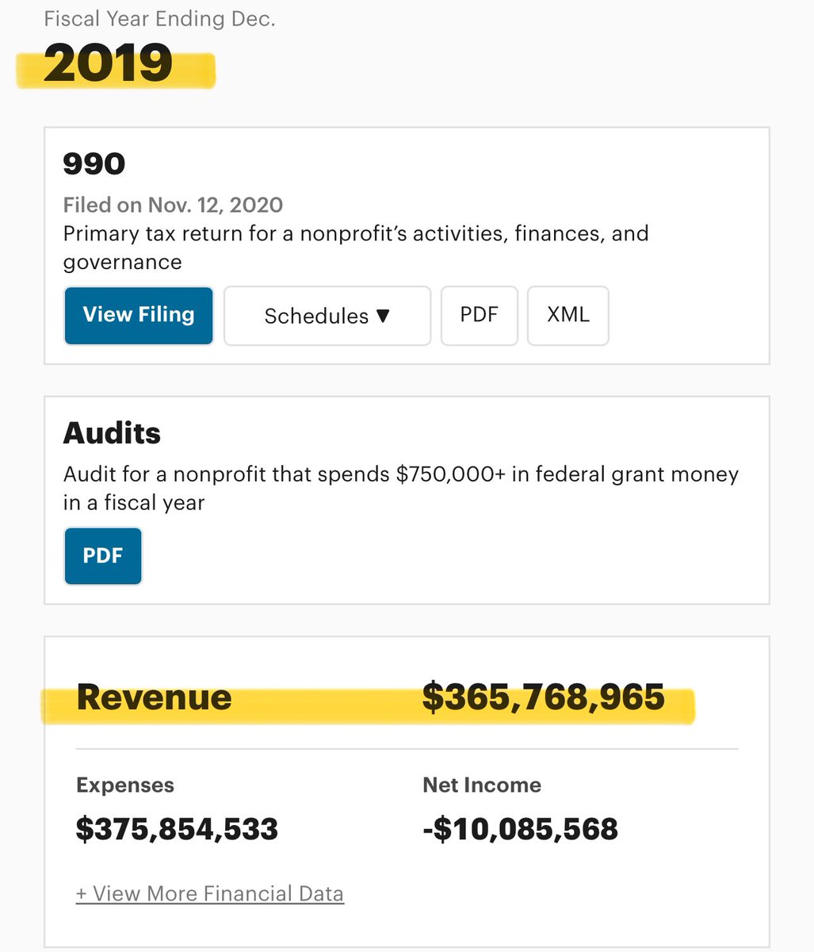Image resolution: width=814 pixels, height=952 pixels.
Task: Click the Revenue amount $365,768,965
Action: coord(543,697)
